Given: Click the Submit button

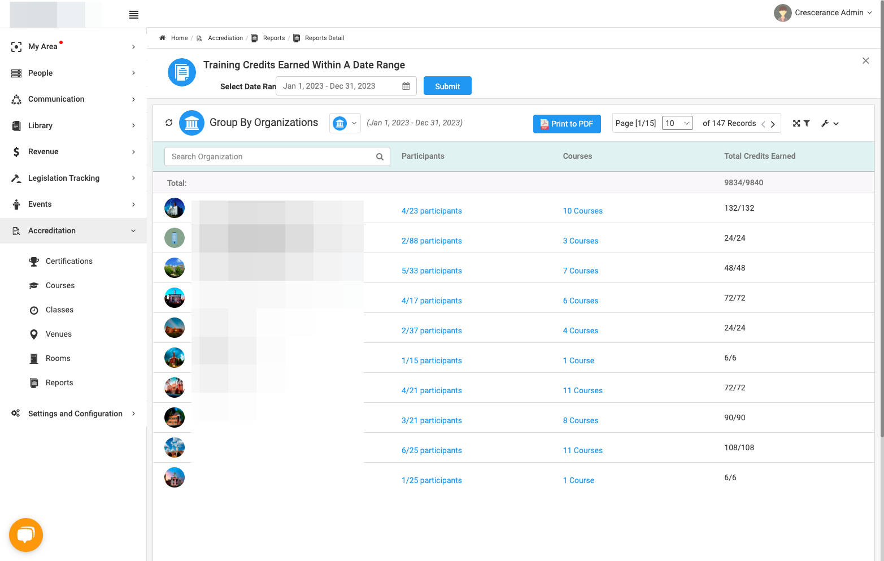Looking at the screenshot, I should (447, 86).
